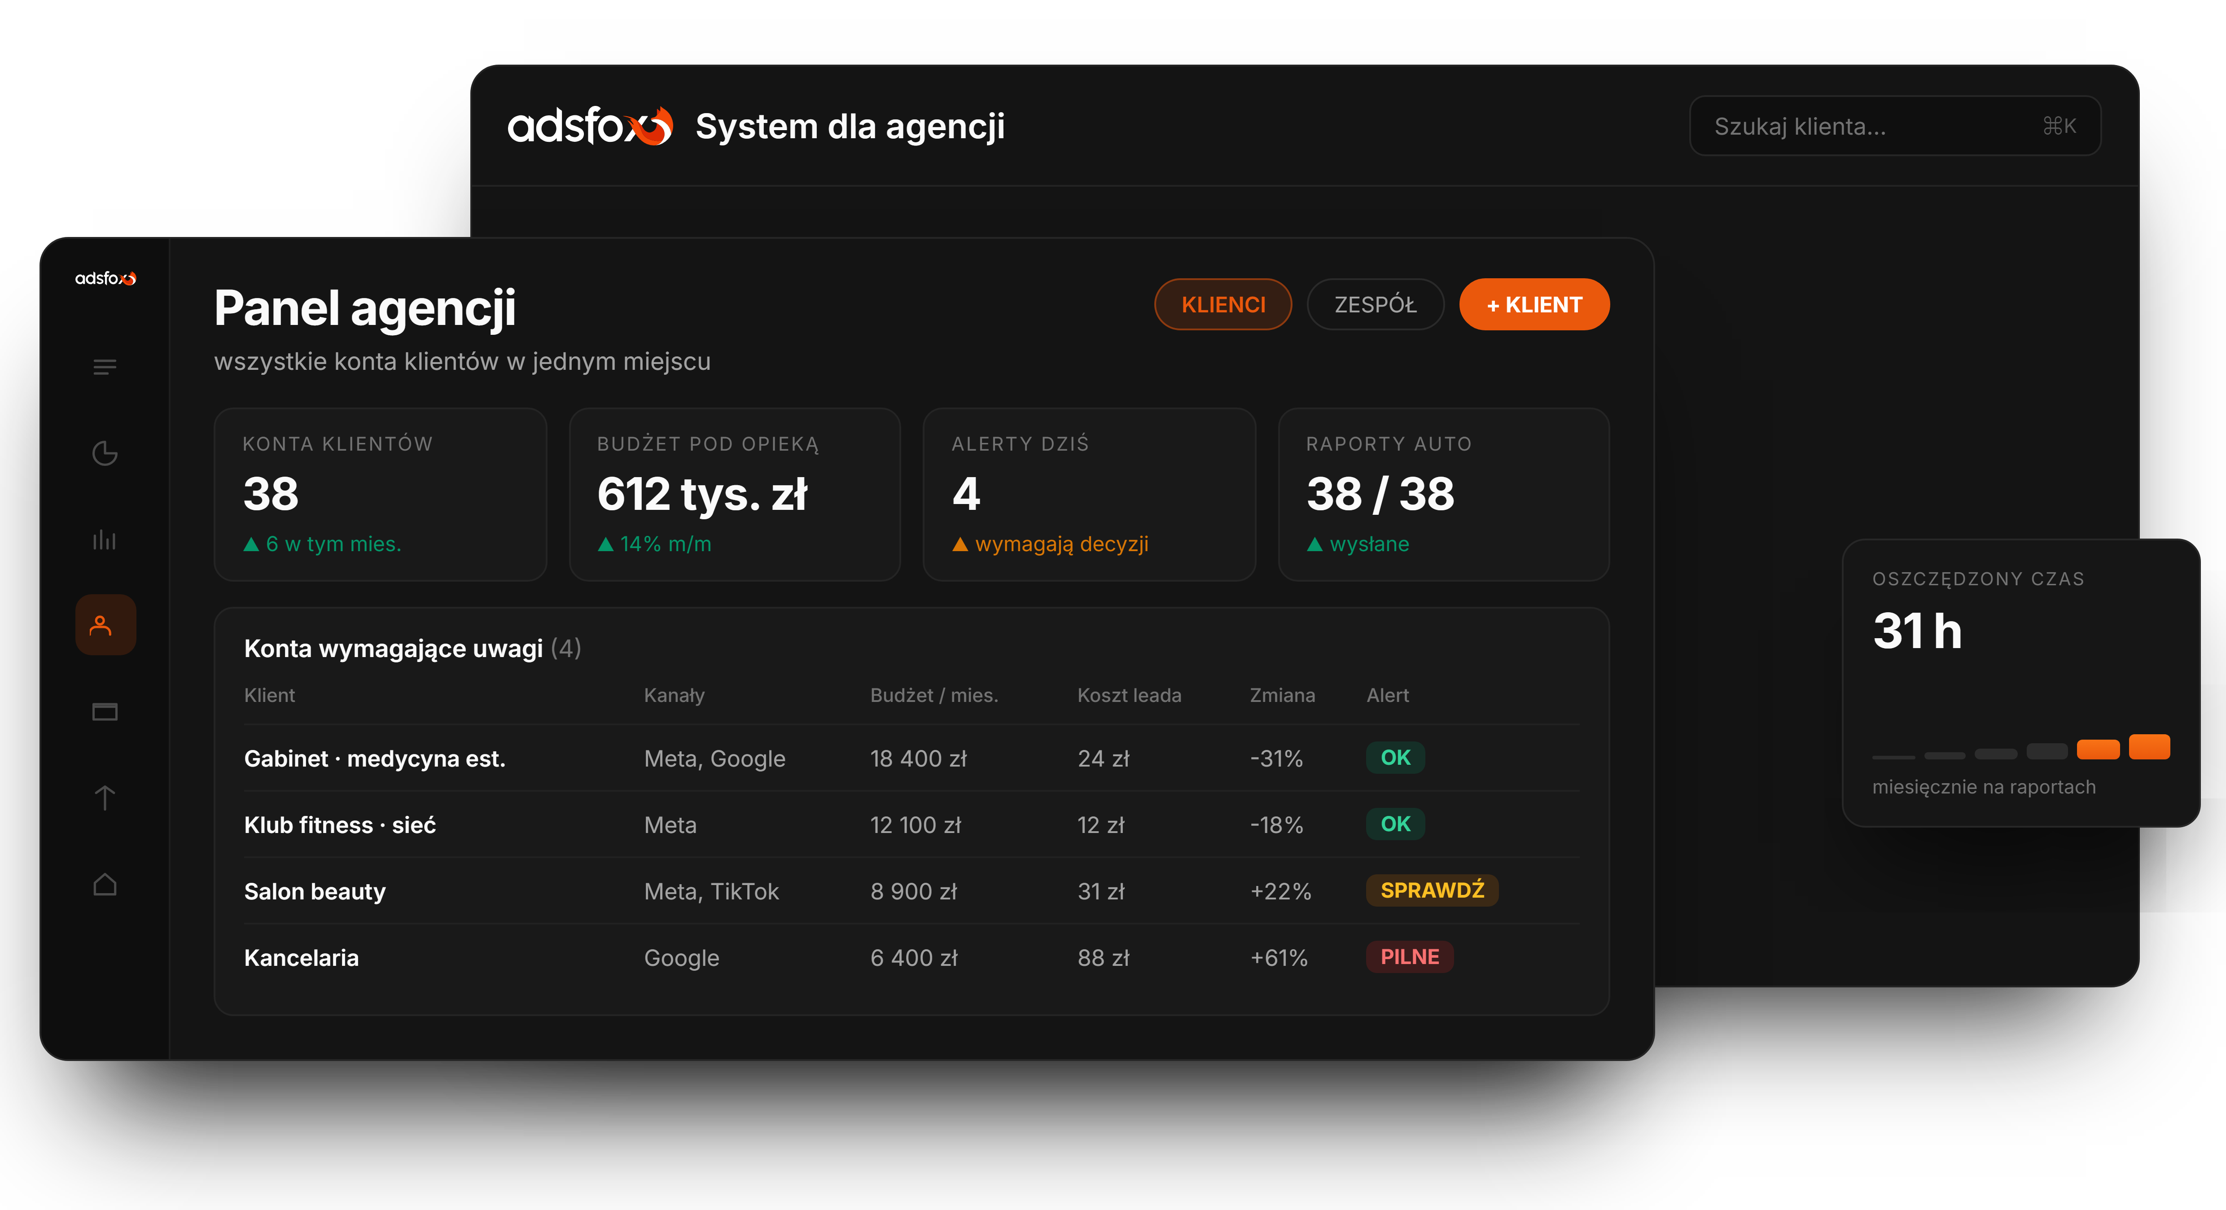Click the 'Klient' column header

[x=269, y=695]
